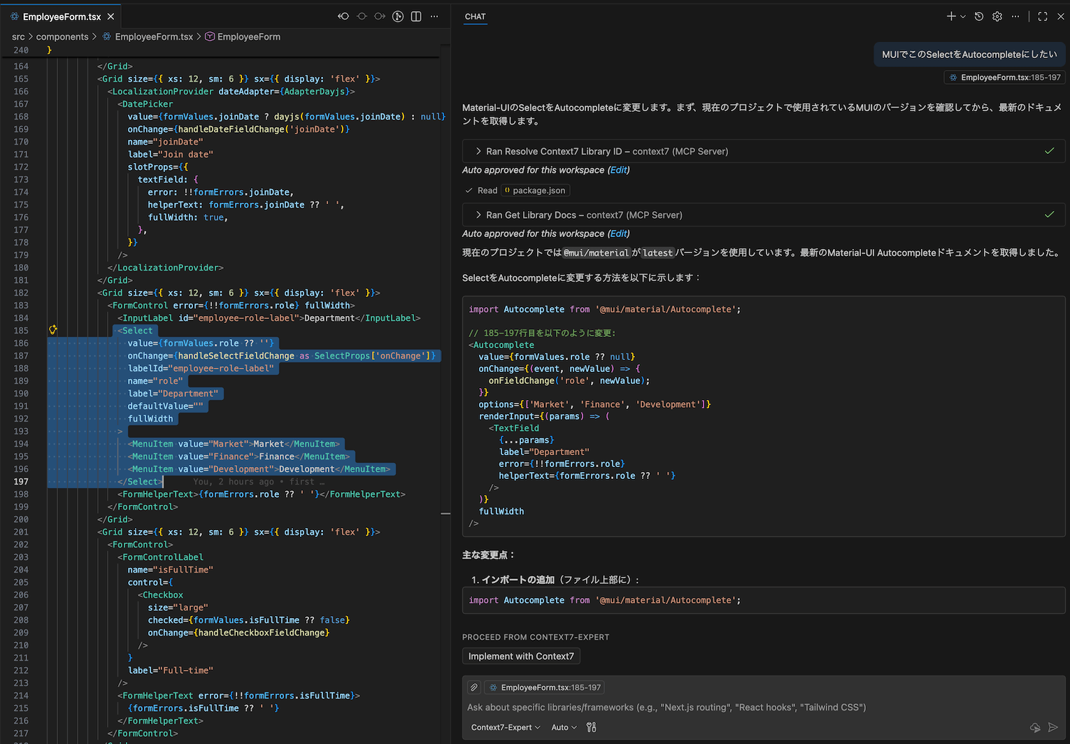1070x744 pixels.
Task: Click the Implement with Context7 button
Action: pyautogui.click(x=521, y=656)
